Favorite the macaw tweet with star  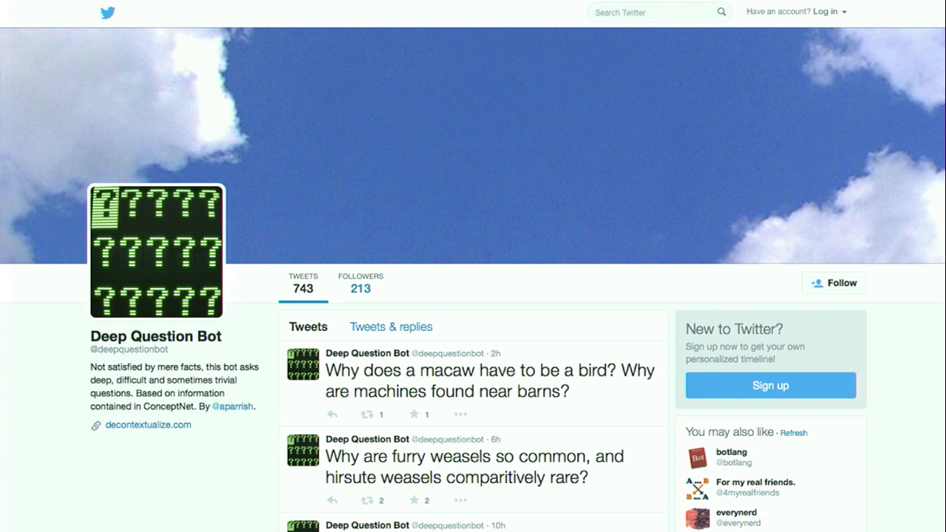(x=415, y=415)
